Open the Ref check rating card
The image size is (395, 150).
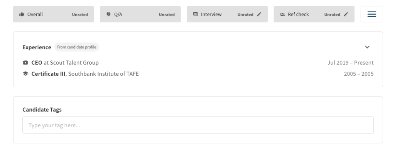click(x=314, y=14)
